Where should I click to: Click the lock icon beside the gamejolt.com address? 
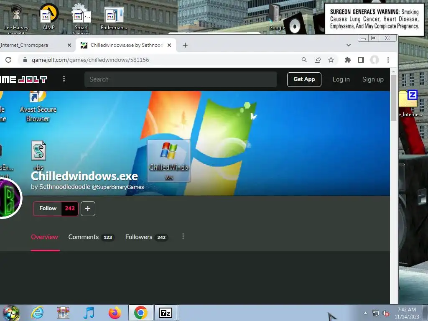click(x=25, y=60)
